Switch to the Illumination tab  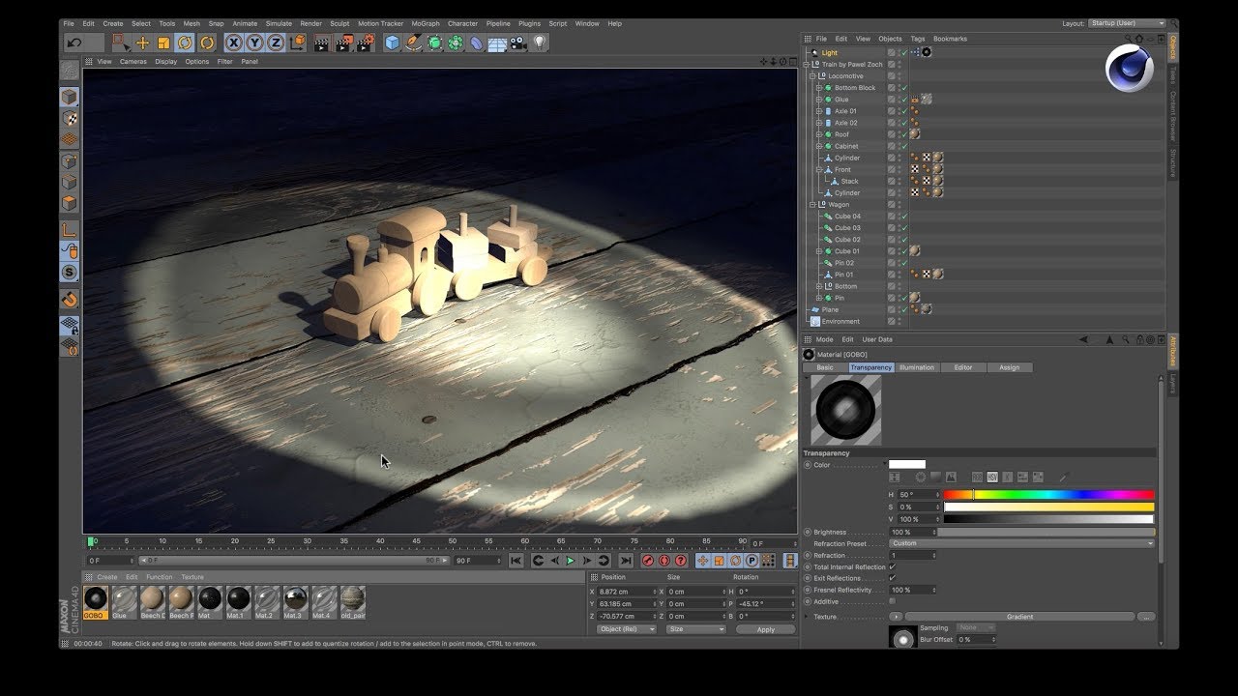point(917,367)
